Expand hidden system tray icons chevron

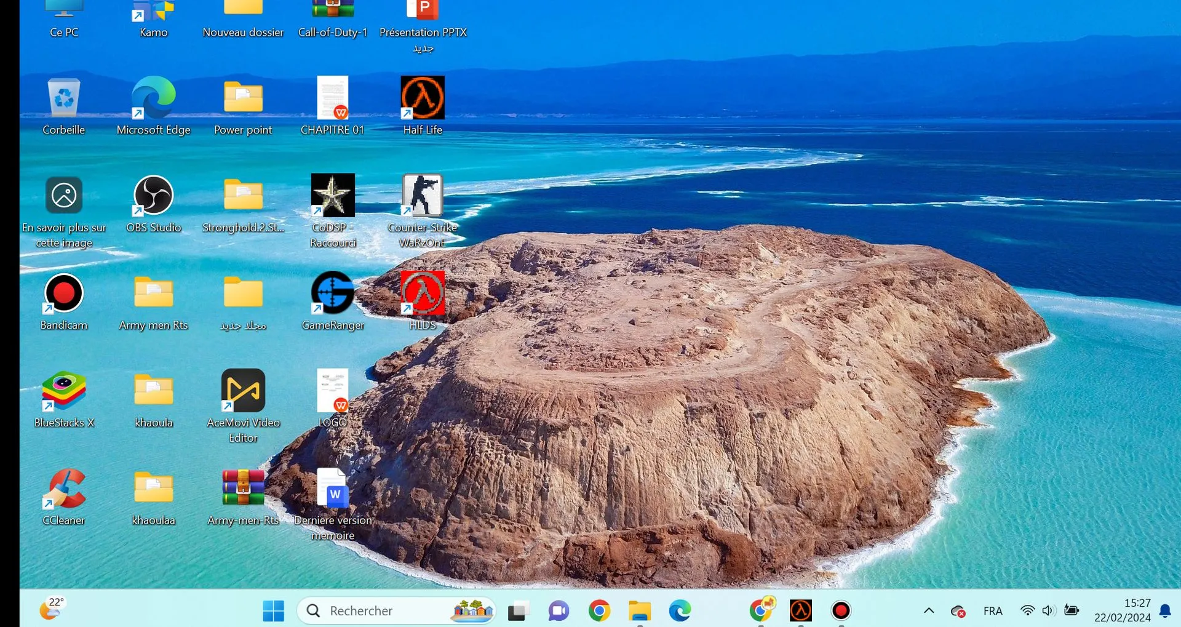pos(929,611)
